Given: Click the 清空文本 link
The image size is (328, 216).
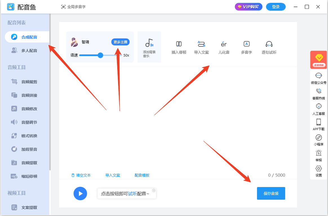Looking at the screenshot, I should coord(81,175).
